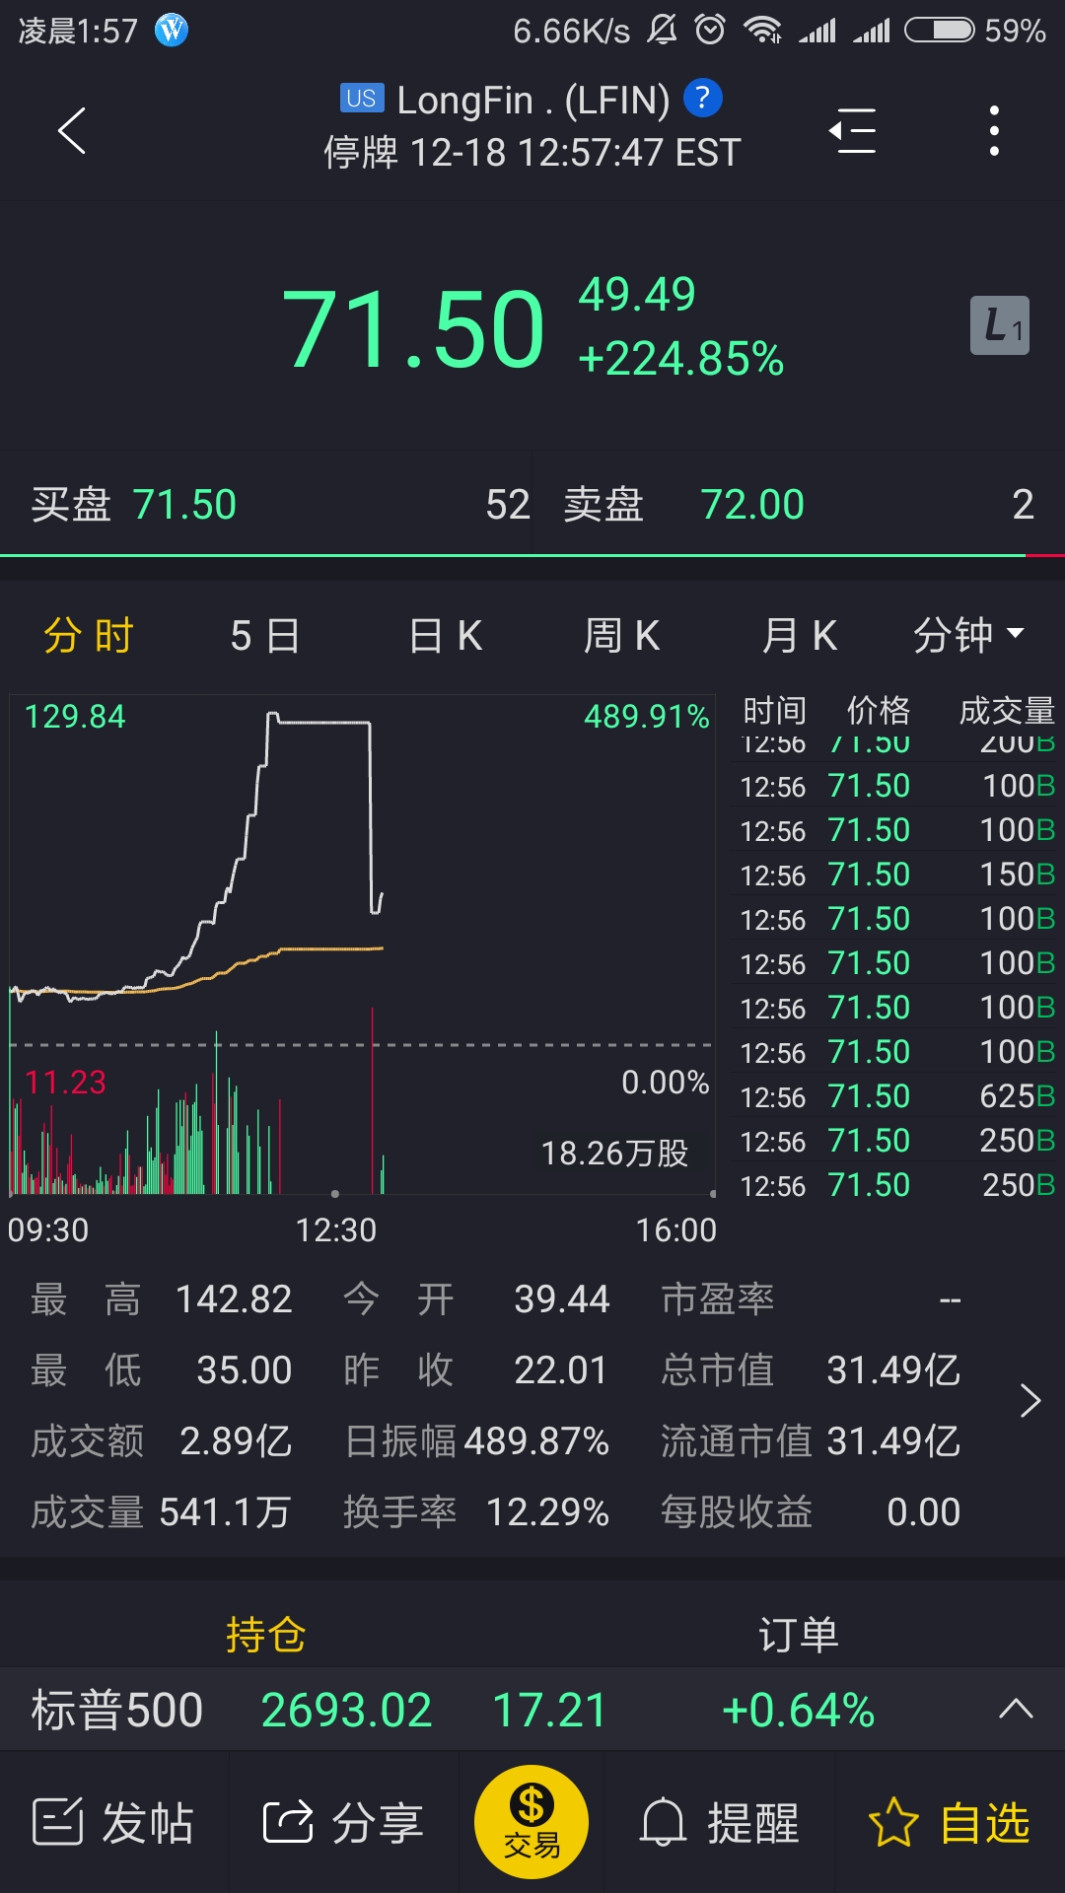Viewport: 1065px width, 1893px height.
Task: Open the yellow dollar trade button
Action: tap(532, 1821)
